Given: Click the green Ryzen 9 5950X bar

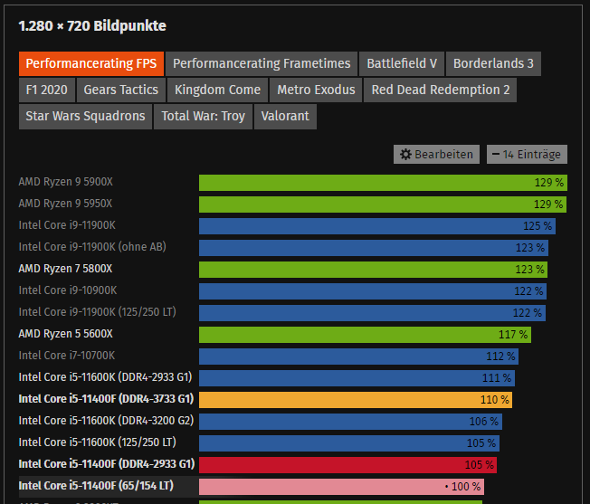Looking at the screenshot, I should [x=383, y=204].
